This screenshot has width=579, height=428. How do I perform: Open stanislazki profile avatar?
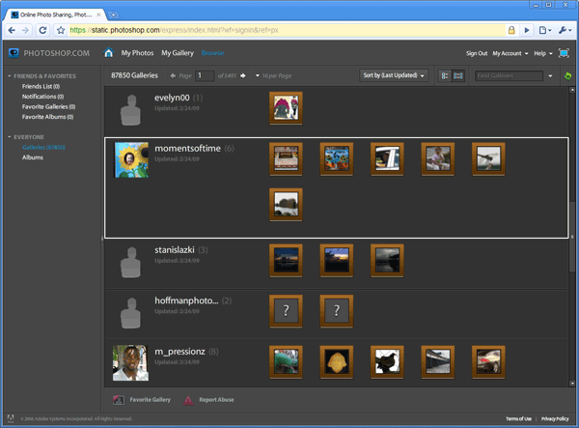tap(130, 263)
